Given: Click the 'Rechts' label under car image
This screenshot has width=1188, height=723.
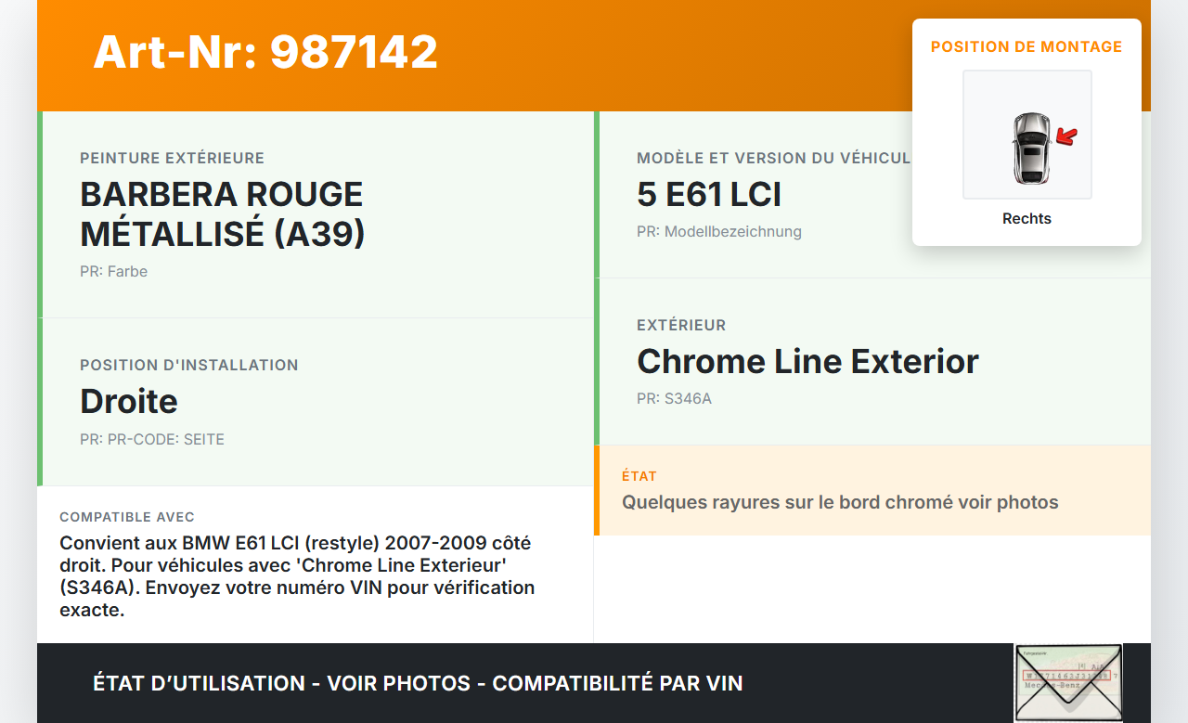Looking at the screenshot, I should 1027,219.
